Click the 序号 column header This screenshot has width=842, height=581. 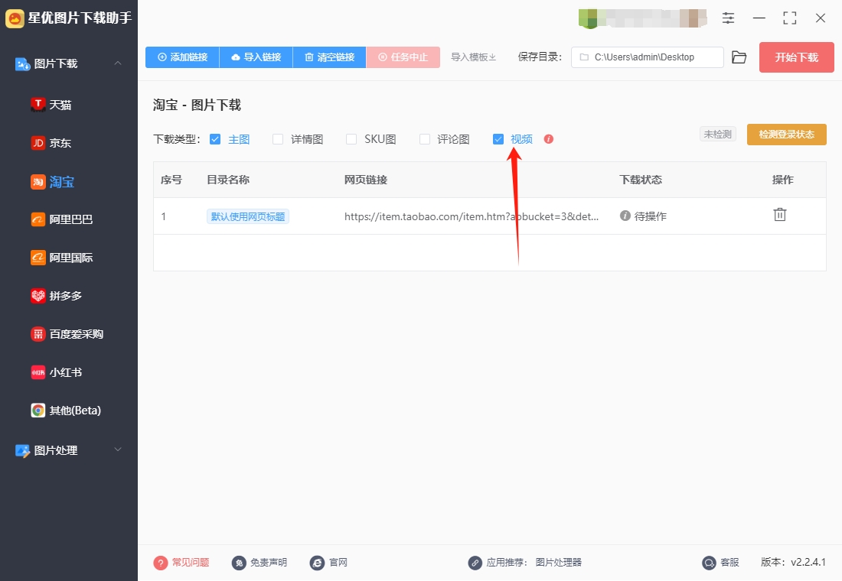click(x=171, y=180)
